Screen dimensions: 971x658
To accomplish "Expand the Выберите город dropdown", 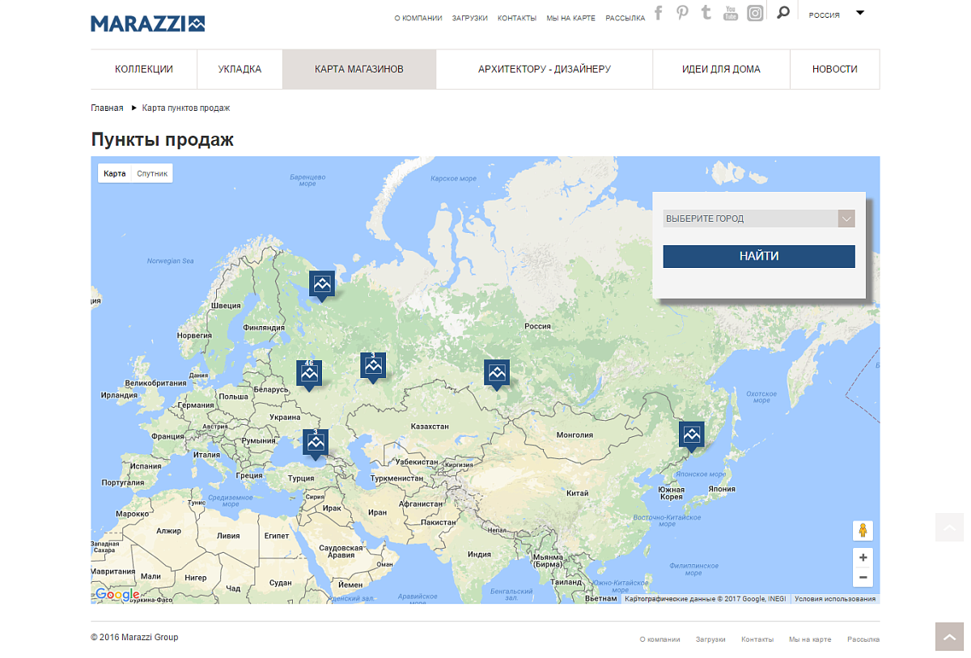I will coord(759,219).
